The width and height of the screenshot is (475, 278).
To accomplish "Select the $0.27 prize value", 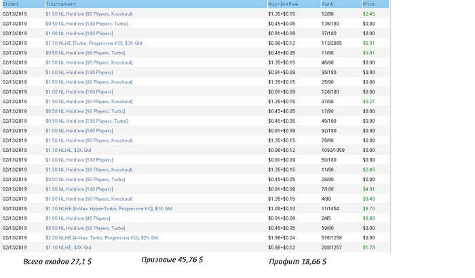I will 368,102.
